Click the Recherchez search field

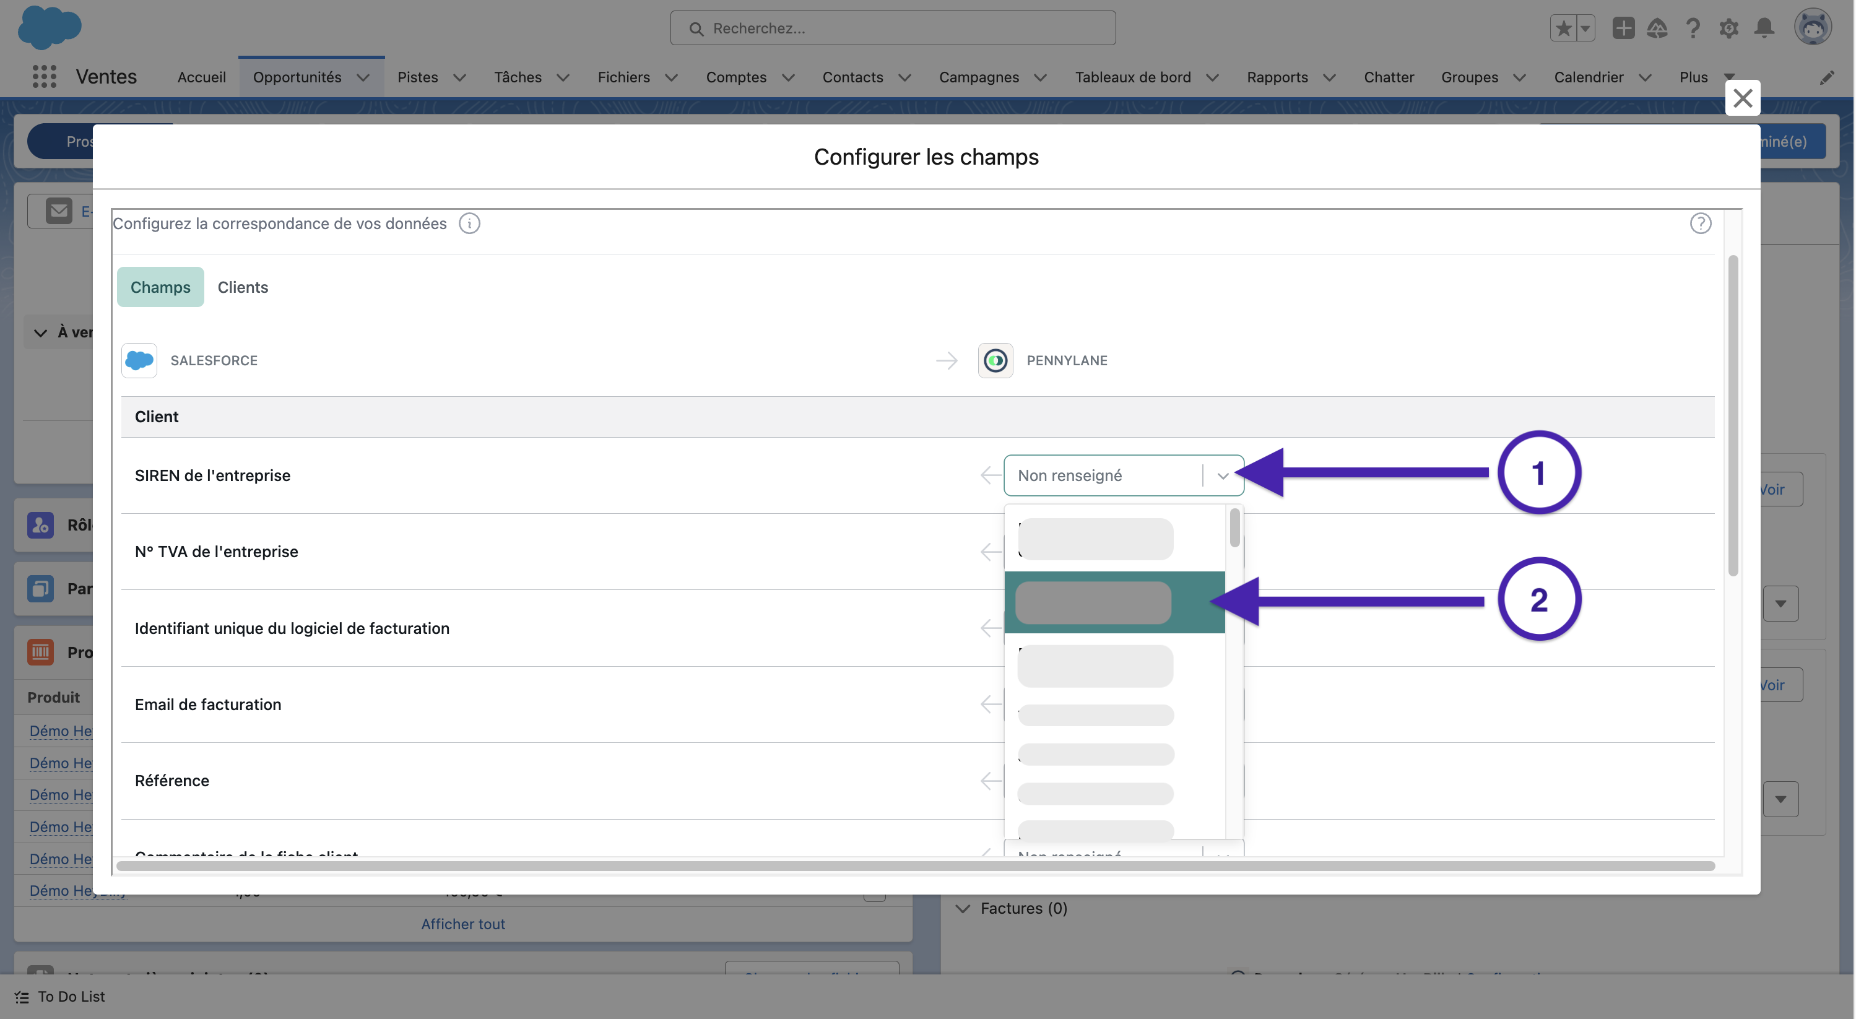click(892, 28)
